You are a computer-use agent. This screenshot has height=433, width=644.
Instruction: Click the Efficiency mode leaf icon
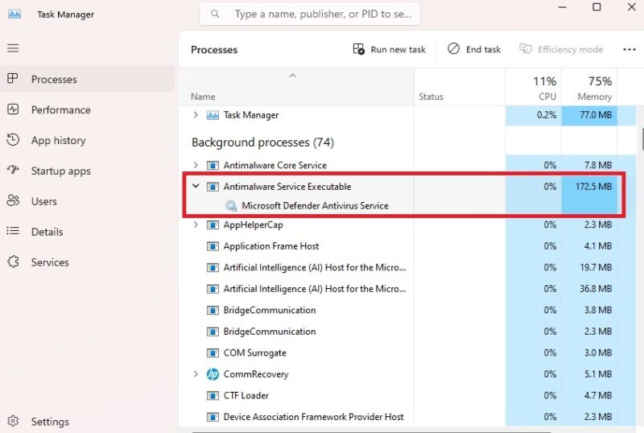pos(526,49)
